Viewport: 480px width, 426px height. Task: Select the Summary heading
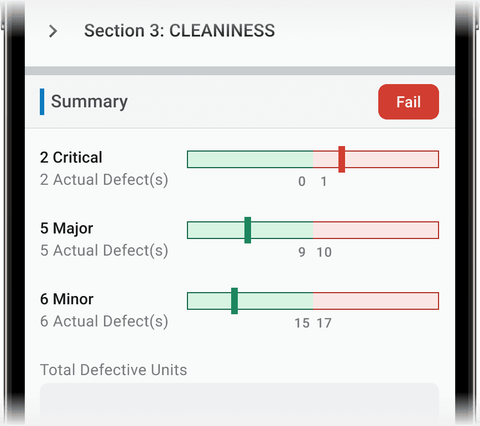pos(89,102)
